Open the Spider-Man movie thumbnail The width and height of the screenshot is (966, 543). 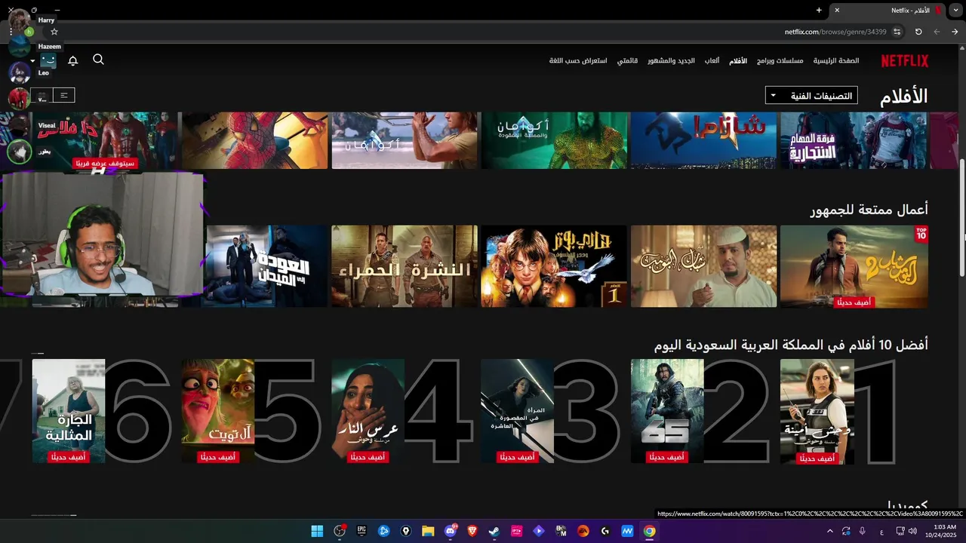click(254, 140)
